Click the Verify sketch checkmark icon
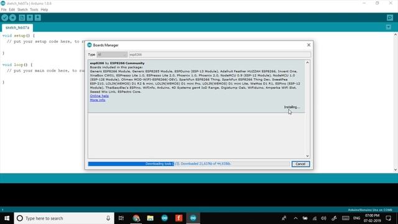Screen dimensions: 398x224 coord(5,18)
